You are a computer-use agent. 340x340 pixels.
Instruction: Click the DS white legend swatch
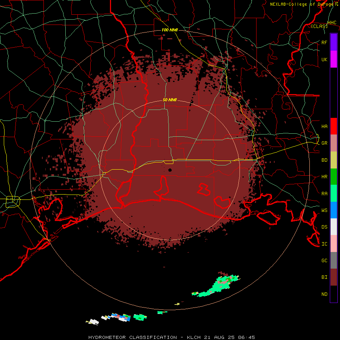pos(334,227)
